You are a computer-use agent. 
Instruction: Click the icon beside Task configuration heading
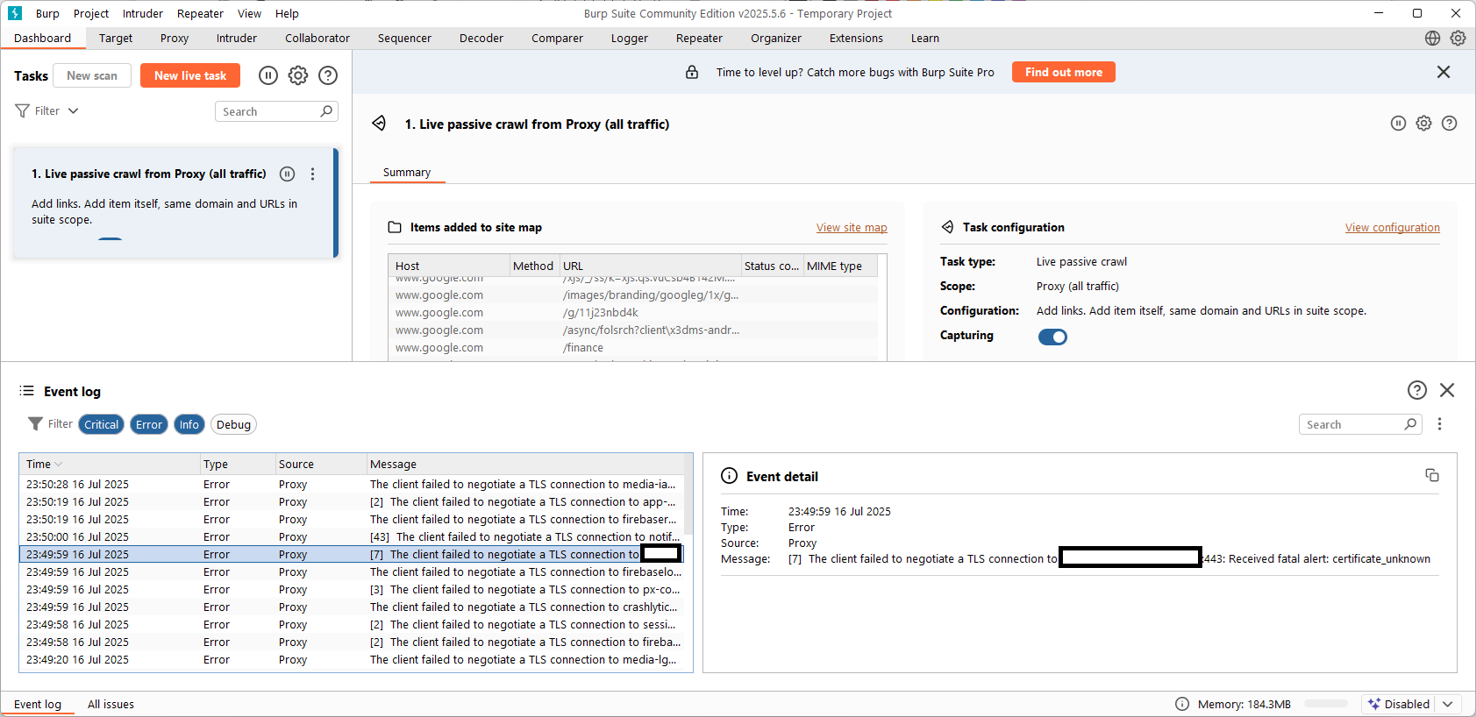[947, 227]
